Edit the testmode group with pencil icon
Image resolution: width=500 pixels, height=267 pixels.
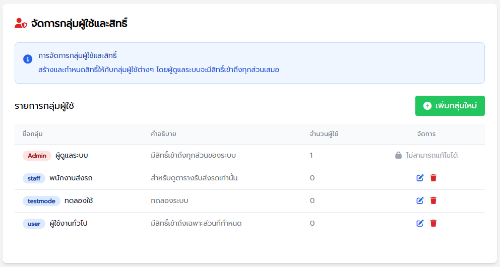420,201
